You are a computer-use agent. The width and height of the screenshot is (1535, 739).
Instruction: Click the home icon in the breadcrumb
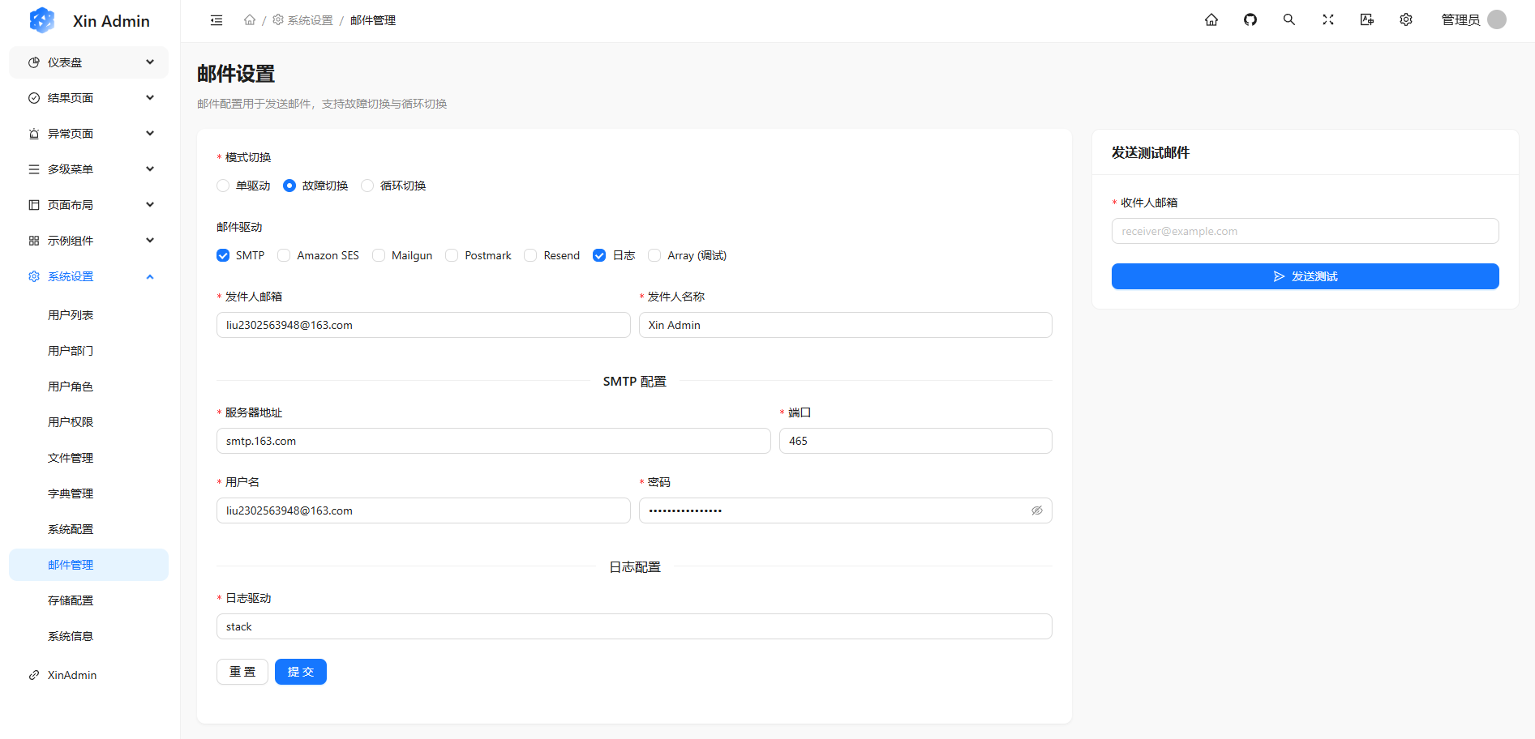coord(250,19)
